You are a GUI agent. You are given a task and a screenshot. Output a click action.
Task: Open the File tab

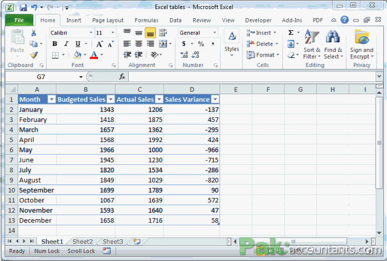pyautogui.click(x=19, y=20)
